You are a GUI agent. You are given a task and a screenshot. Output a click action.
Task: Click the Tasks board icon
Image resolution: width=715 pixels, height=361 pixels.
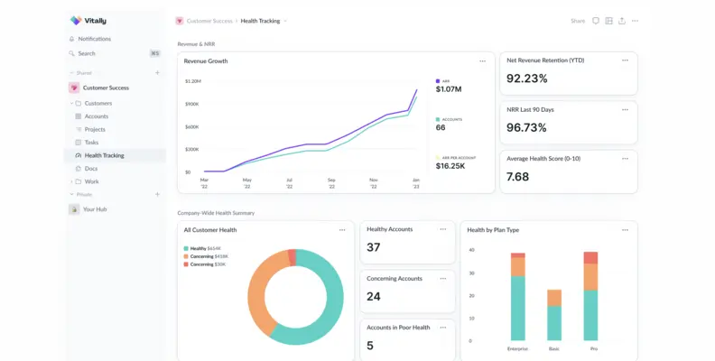pos(78,143)
